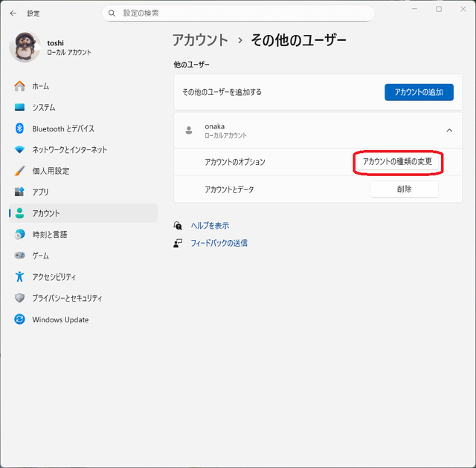The height and width of the screenshot is (468, 476).
Task: Click the feedback icon beside フィードバックの送信
Action: click(x=178, y=243)
